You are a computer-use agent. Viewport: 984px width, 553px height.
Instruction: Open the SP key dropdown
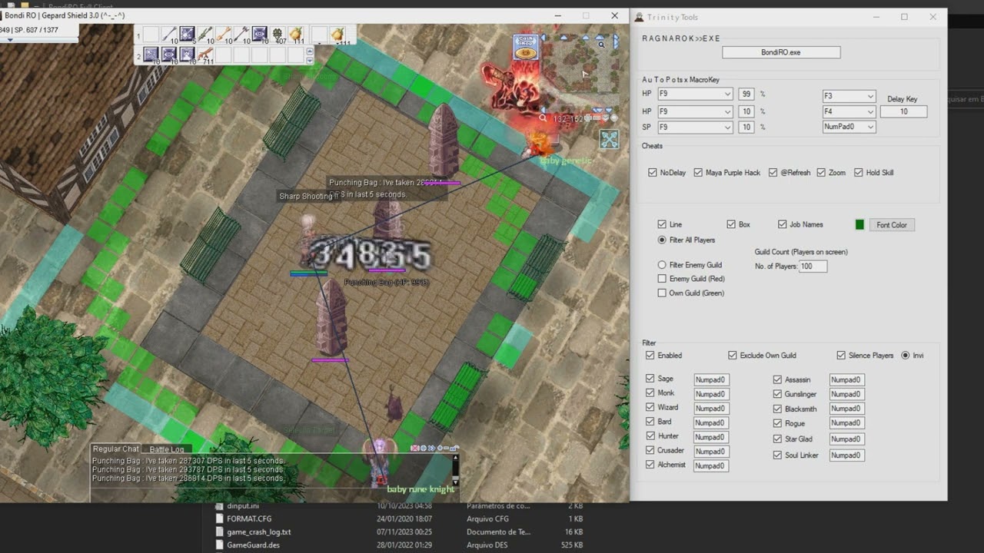coord(695,127)
